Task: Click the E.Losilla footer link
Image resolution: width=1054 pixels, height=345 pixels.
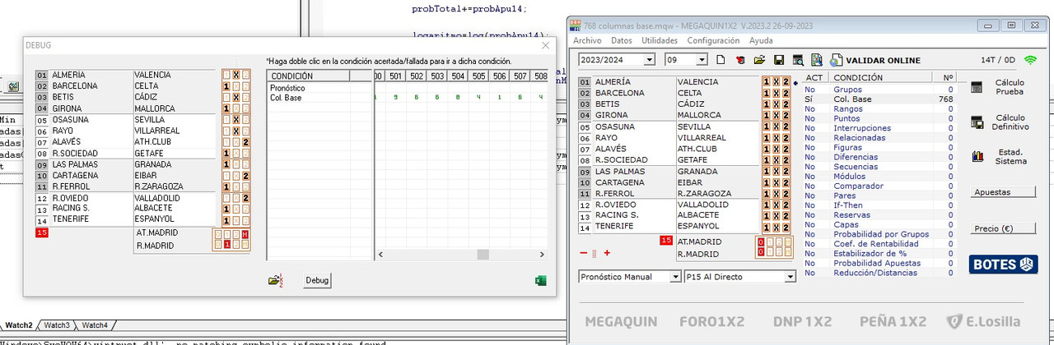Action: point(983,321)
